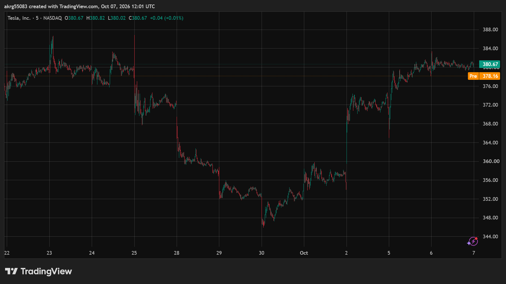
Task: Click the 23 date label on time axis
Action: point(49,253)
